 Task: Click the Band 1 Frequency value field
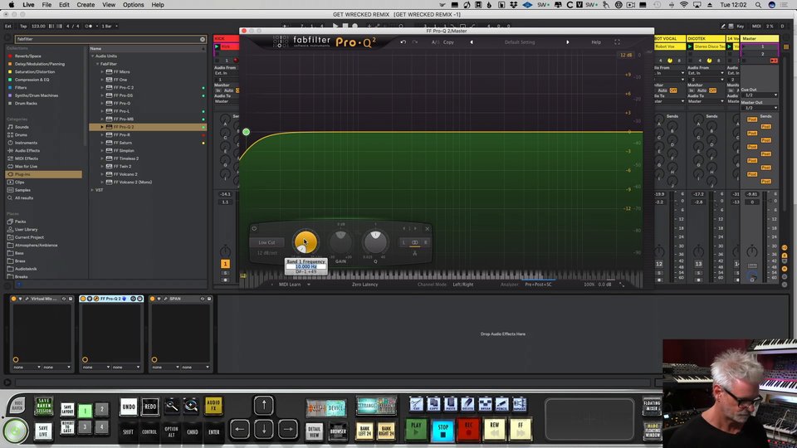point(306,266)
